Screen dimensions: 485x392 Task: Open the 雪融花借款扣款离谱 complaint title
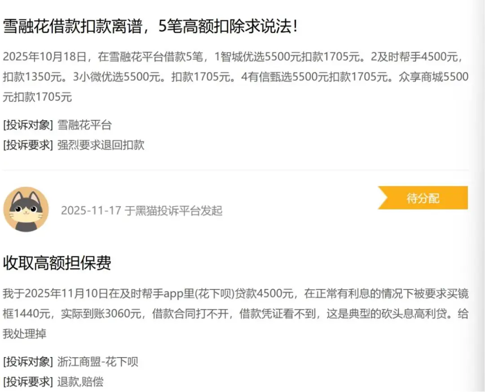coord(150,26)
